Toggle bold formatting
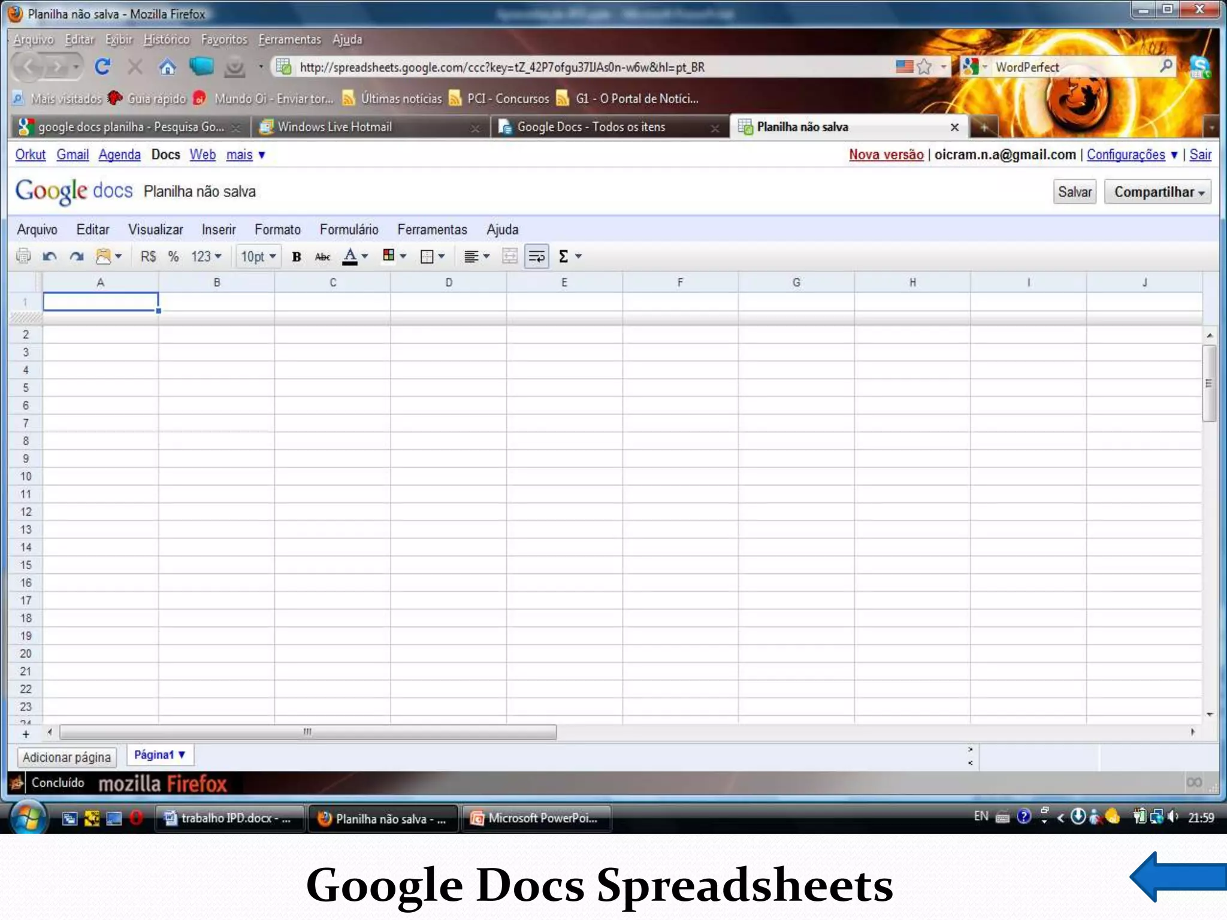Image resolution: width=1227 pixels, height=920 pixels. [296, 257]
